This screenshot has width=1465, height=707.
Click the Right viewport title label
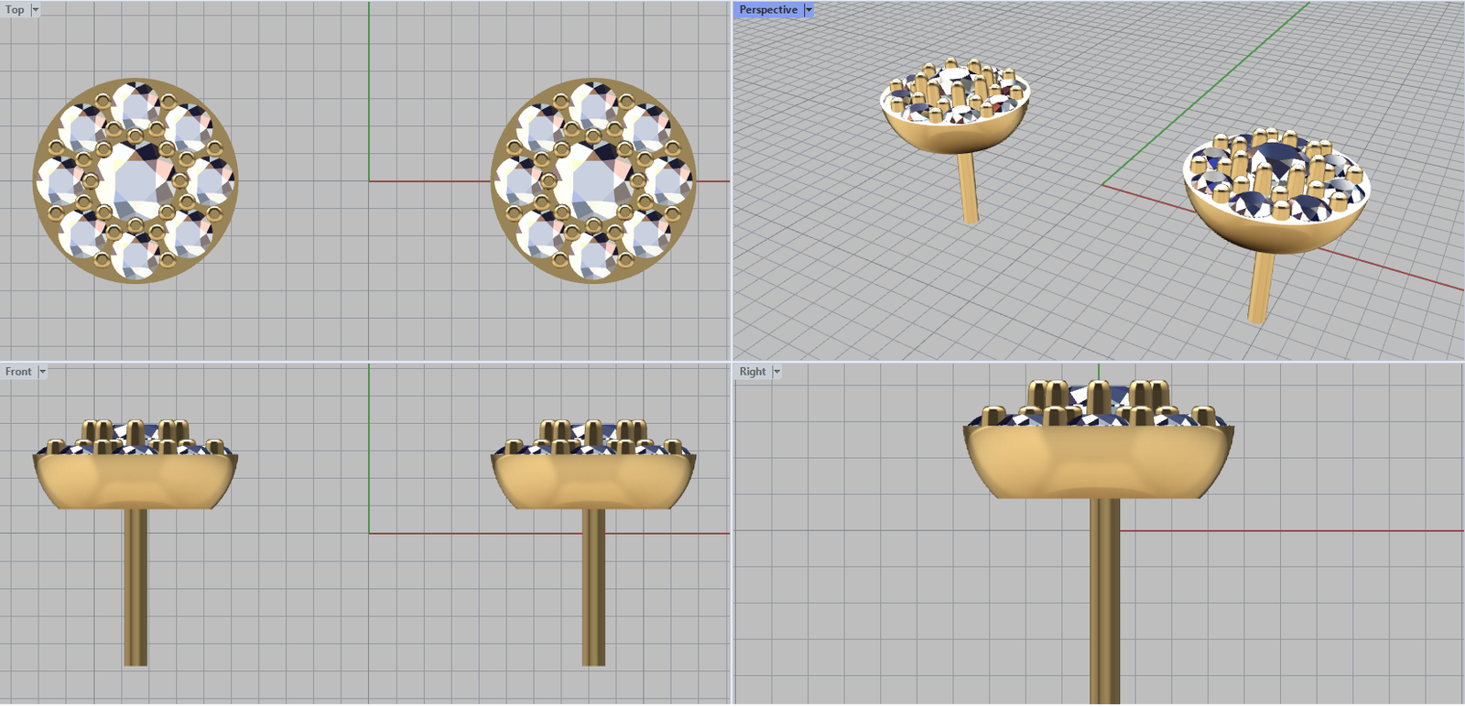pyautogui.click(x=752, y=372)
